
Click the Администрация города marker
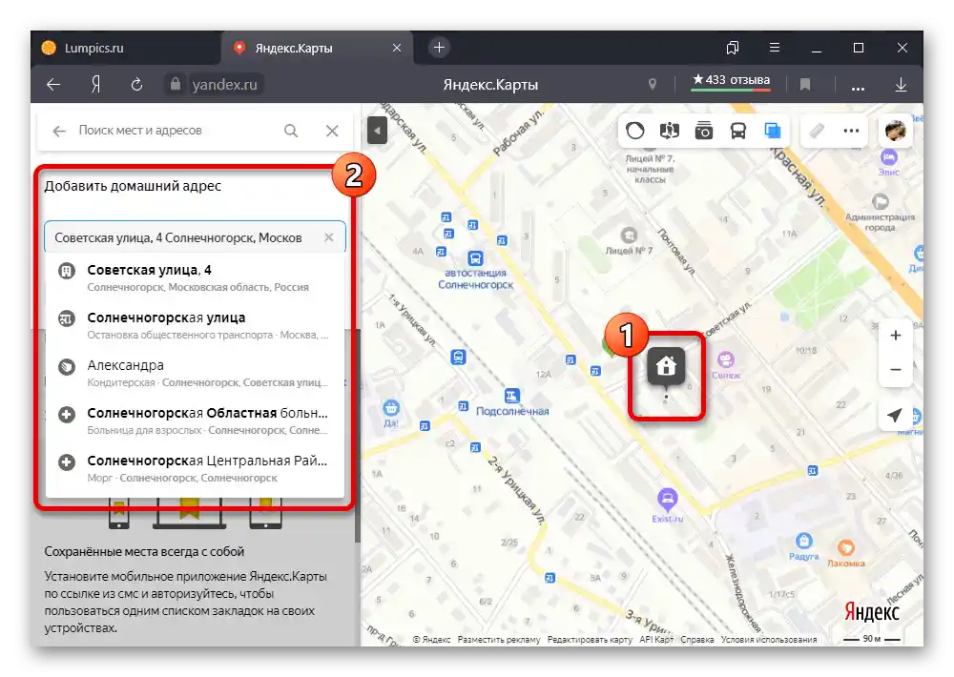coord(881,201)
